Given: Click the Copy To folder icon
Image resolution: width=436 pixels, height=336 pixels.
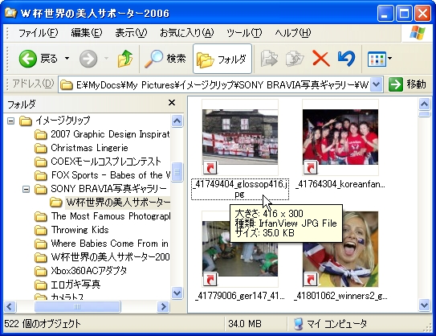Looking at the screenshot, I should 295,59.
